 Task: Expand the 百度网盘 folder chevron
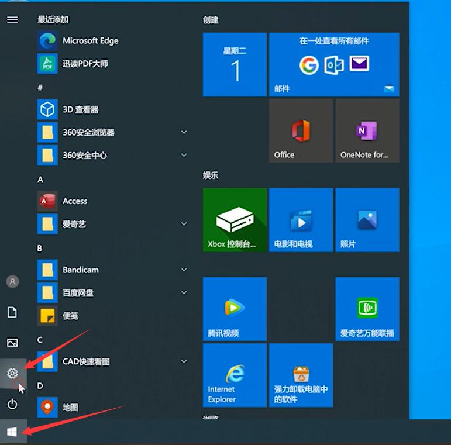pos(184,292)
